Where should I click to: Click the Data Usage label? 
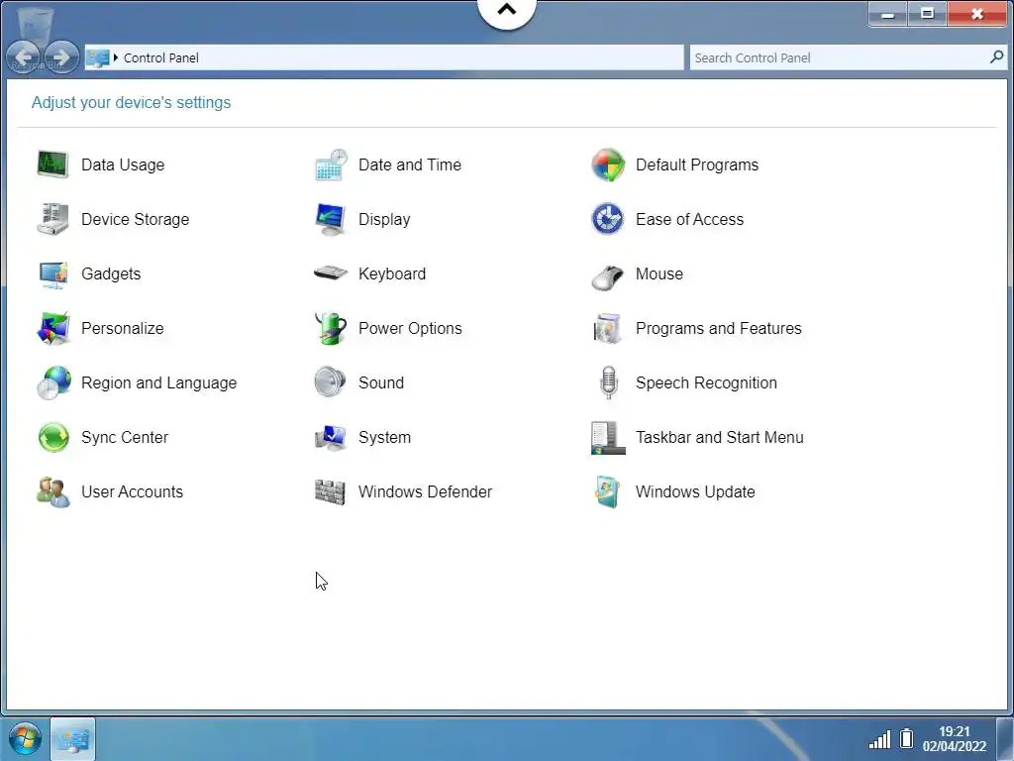point(123,165)
